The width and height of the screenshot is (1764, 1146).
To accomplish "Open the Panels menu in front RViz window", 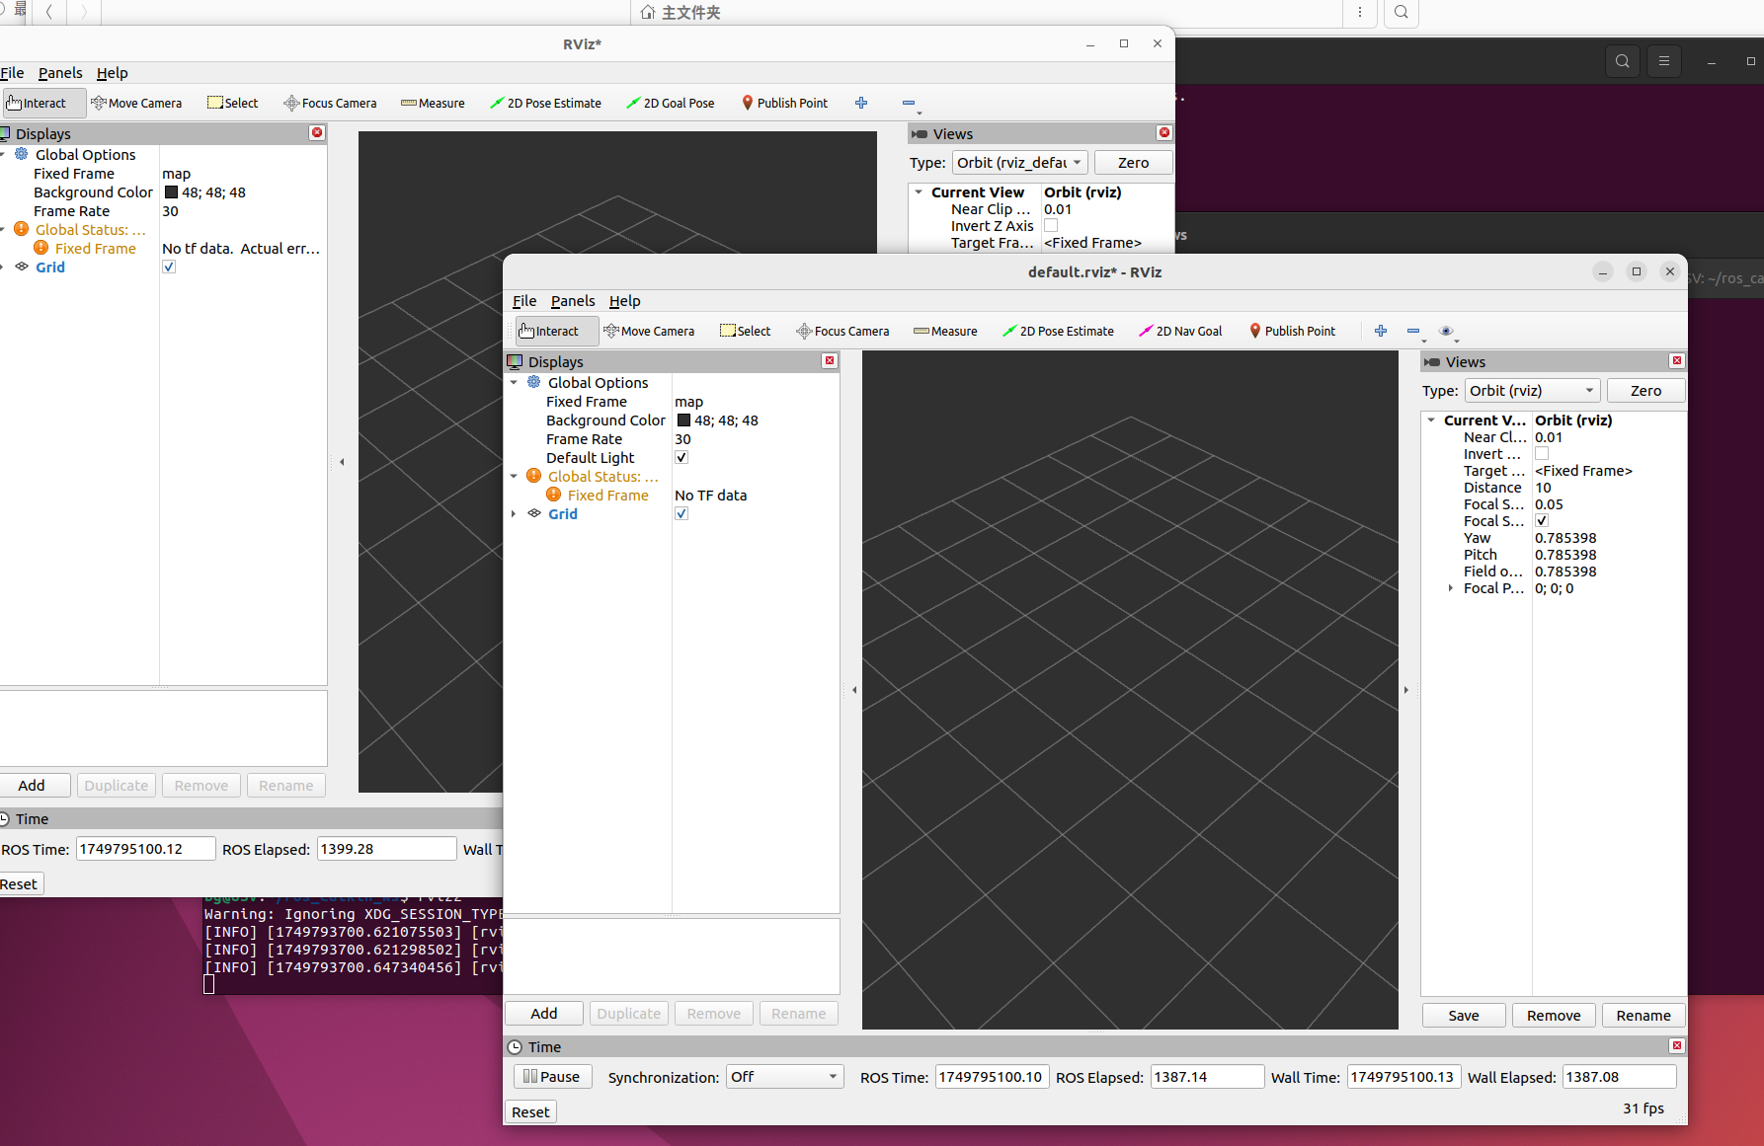I will tap(572, 301).
